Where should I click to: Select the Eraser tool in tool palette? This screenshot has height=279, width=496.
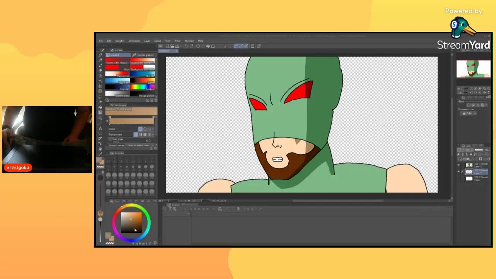pos(100,71)
